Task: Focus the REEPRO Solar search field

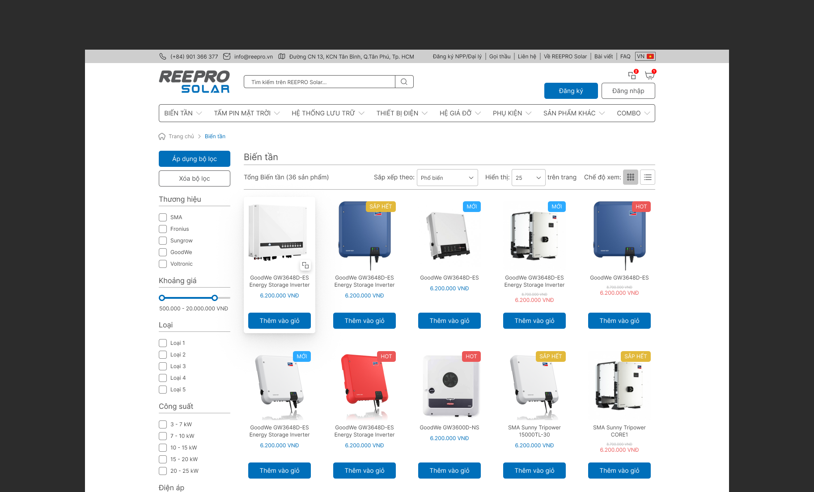Action: pyautogui.click(x=319, y=82)
